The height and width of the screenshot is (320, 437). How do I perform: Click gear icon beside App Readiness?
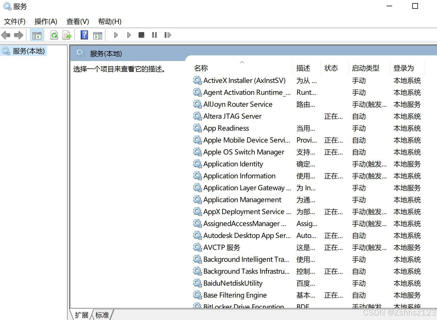tap(197, 128)
